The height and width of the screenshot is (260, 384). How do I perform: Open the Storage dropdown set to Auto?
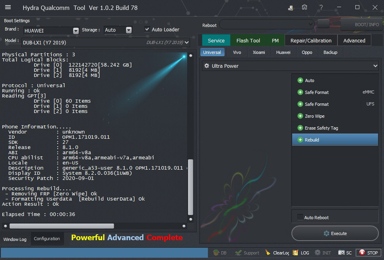click(x=118, y=30)
